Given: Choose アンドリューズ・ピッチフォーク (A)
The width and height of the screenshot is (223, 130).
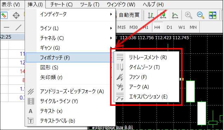Looking at the screenshot, I should (70, 91).
